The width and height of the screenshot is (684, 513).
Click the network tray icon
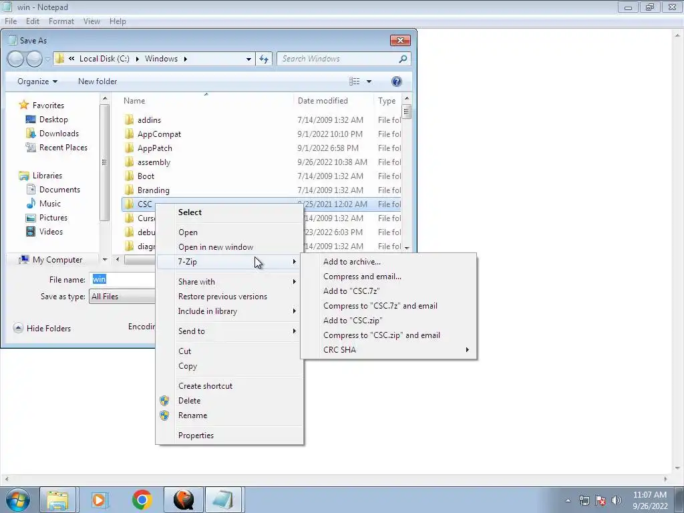point(584,500)
